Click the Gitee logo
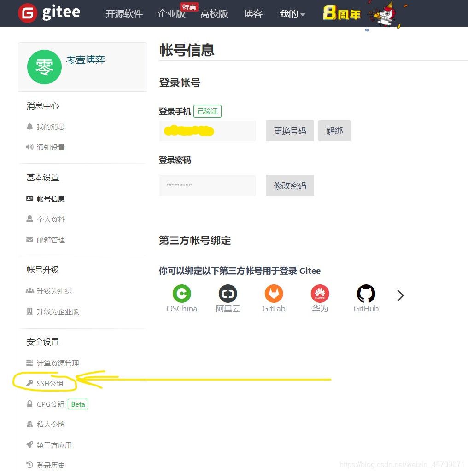The height and width of the screenshot is (473, 468). click(48, 13)
